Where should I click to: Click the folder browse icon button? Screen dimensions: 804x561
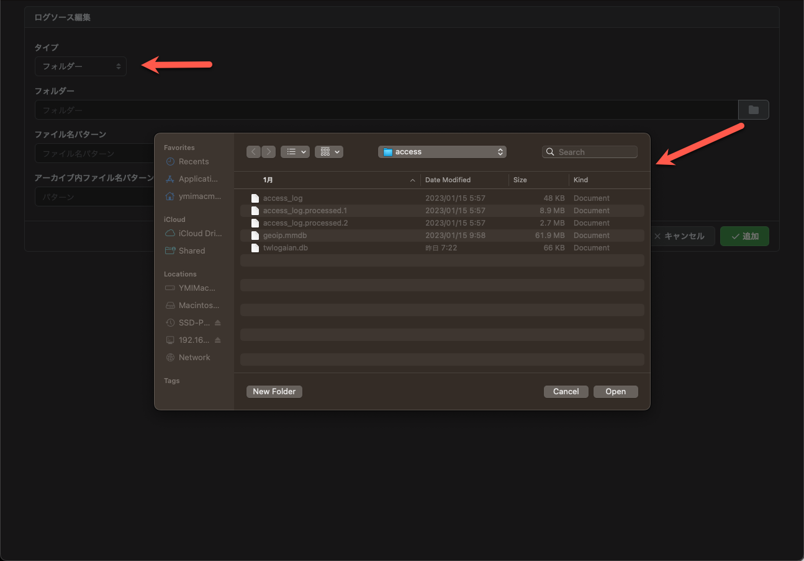(753, 110)
